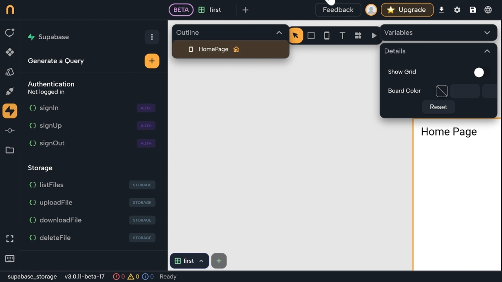Select the Text tool
Screen dimensions: 502x282
(342, 36)
